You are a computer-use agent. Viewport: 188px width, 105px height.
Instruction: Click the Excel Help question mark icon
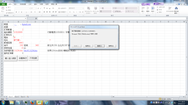click(x=179, y=4)
